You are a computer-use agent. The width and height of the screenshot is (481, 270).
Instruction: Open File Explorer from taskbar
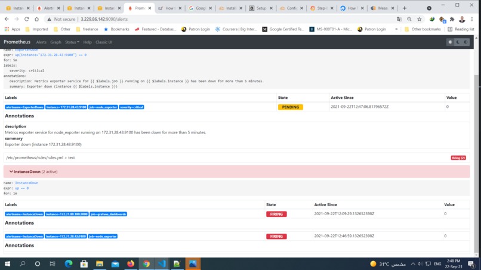tap(100, 263)
